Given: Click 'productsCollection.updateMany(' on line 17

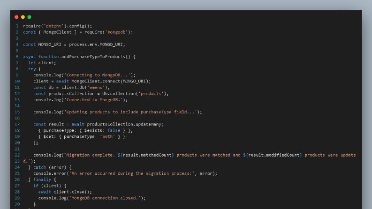Looking at the screenshot, I should (x=125, y=124).
